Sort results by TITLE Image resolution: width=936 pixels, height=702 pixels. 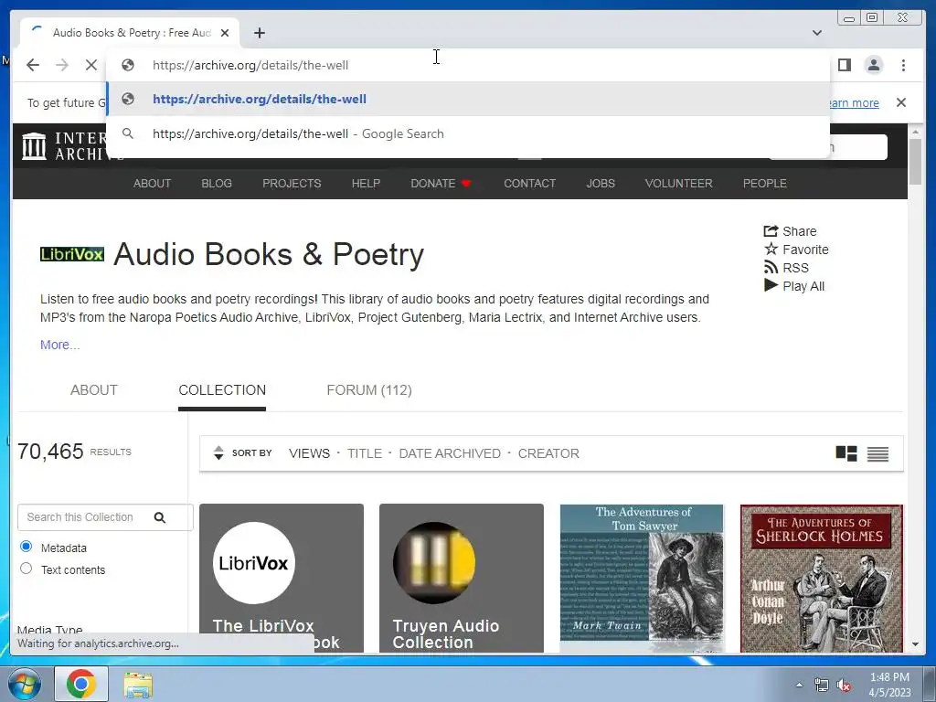tap(364, 453)
